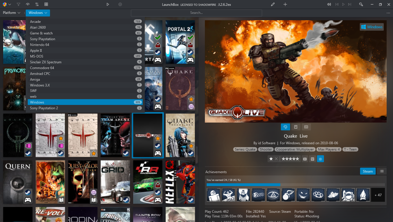The image size is (393, 222).
Task: Switch achievements to list view icon
Action: click(x=382, y=171)
